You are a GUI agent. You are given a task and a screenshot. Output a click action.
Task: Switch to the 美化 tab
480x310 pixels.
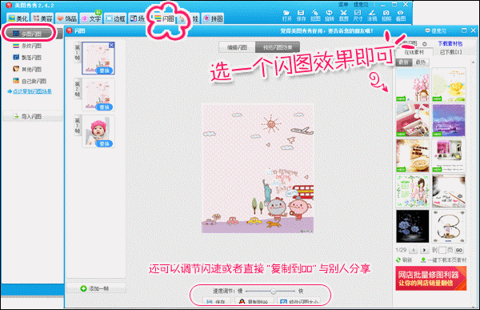(x=18, y=18)
